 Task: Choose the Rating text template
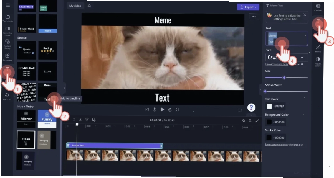point(47,50)
